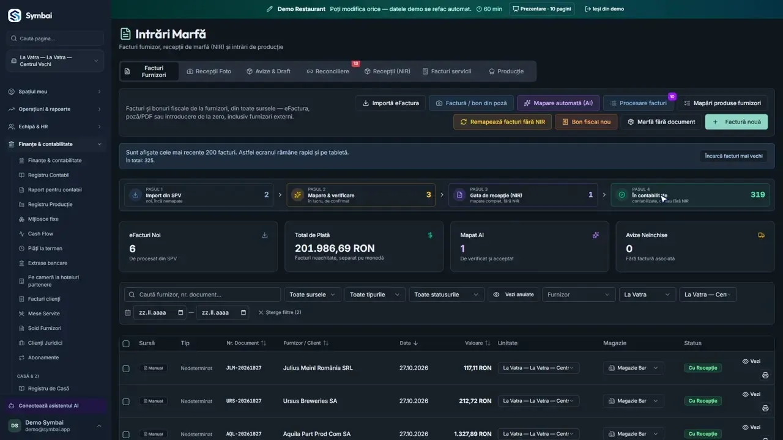Click the dollar icon in Total de Plată card
The height and width of the screenshot is (440, 783).
[430, 235]
